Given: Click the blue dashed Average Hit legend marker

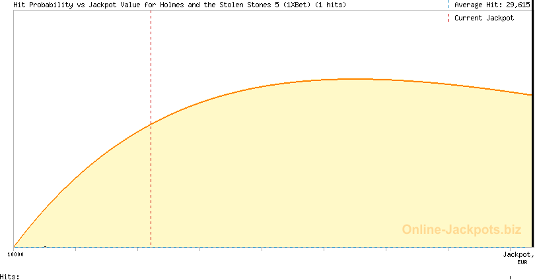Looking at the screenshot, I should pyautogui.click(x=448, y=5).
